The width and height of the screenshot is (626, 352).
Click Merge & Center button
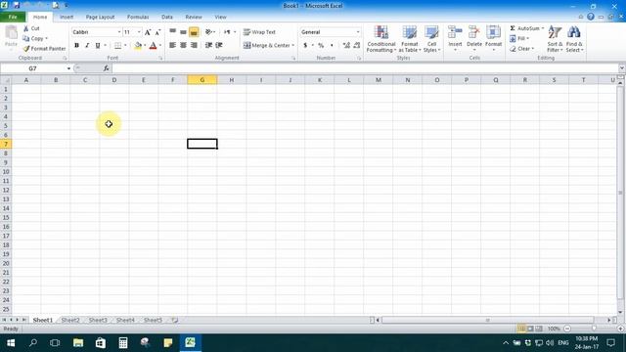click(266, 45)
